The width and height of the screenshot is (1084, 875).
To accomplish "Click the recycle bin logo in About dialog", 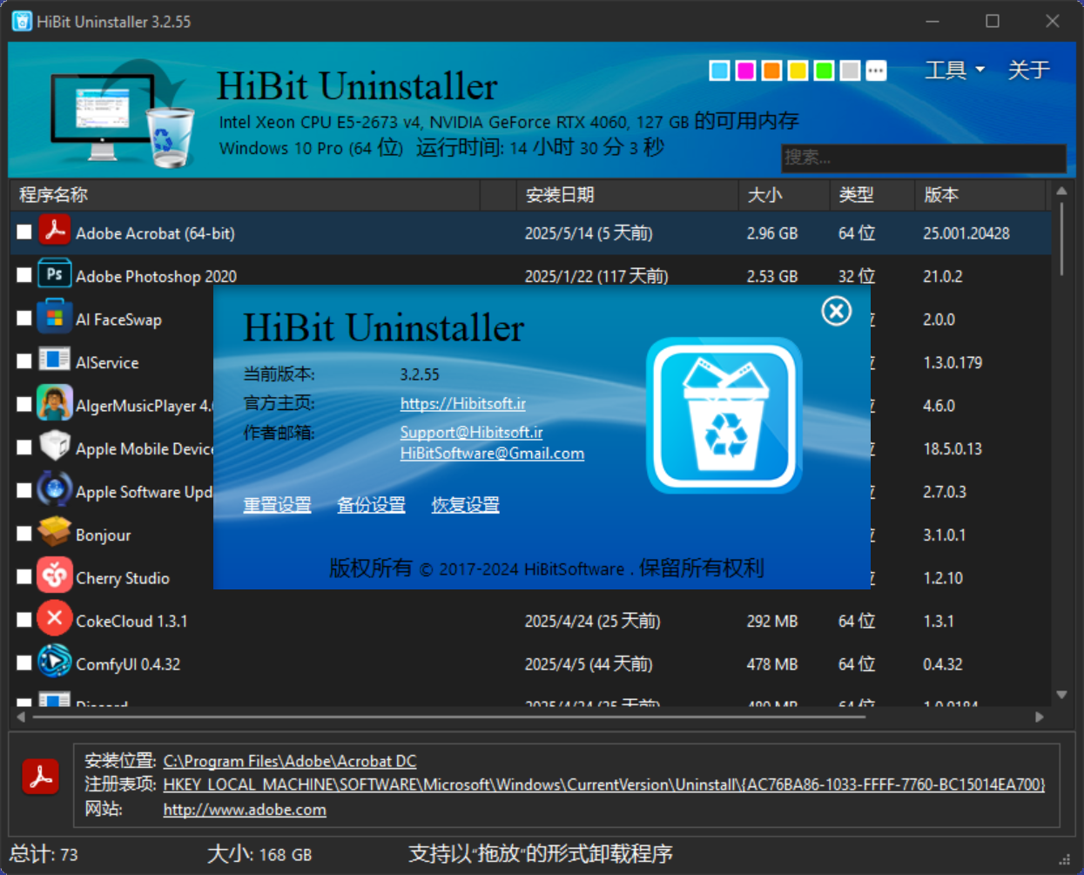I will (x=724, y=415).
